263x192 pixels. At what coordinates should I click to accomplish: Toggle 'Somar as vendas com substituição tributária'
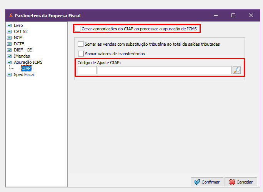(80, 44)
